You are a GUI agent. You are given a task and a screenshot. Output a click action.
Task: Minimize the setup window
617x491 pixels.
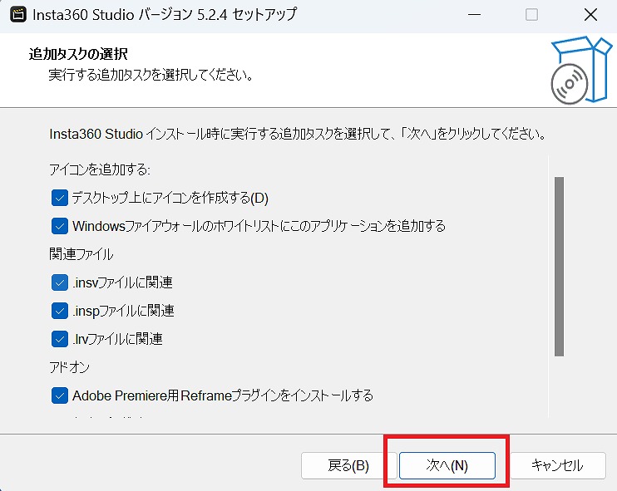click(x=474, y=15)
